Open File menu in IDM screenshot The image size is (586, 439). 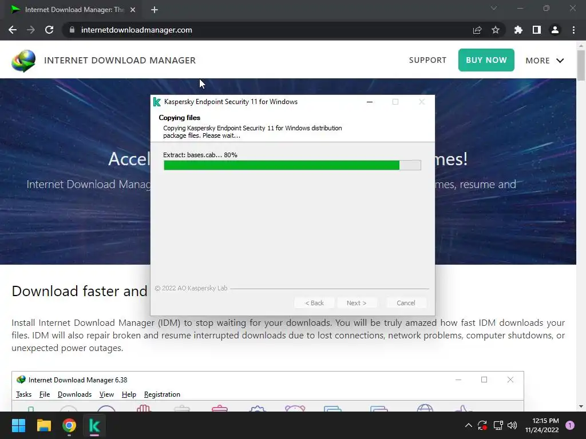(x=45, y=394)
